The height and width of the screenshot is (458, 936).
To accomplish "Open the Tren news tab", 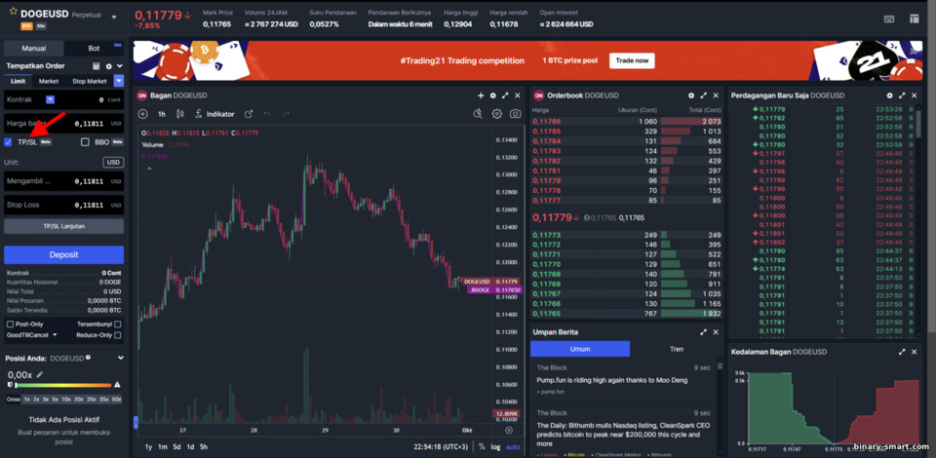I will point(677,349).
